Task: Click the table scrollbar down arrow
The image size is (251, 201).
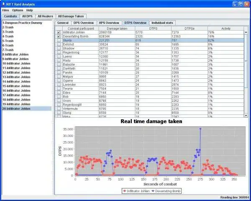Action: click(246, 116)
